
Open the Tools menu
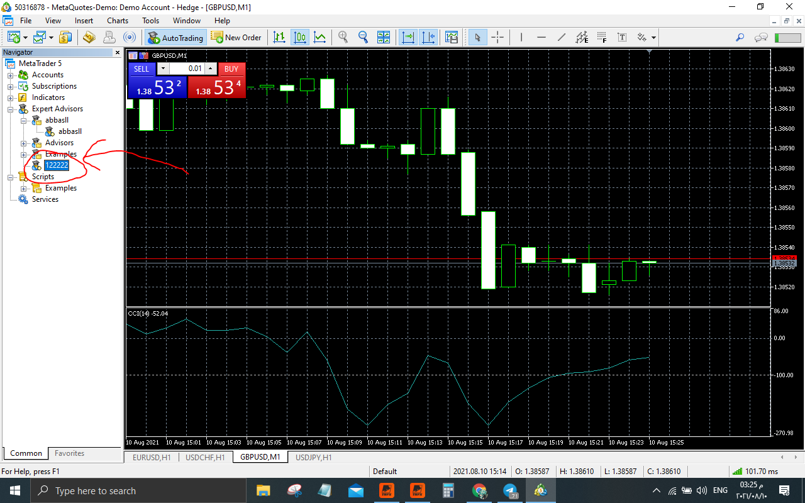click(x=151, y=21)
